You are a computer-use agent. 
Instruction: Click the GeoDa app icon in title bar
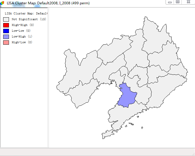click(2, 3)
